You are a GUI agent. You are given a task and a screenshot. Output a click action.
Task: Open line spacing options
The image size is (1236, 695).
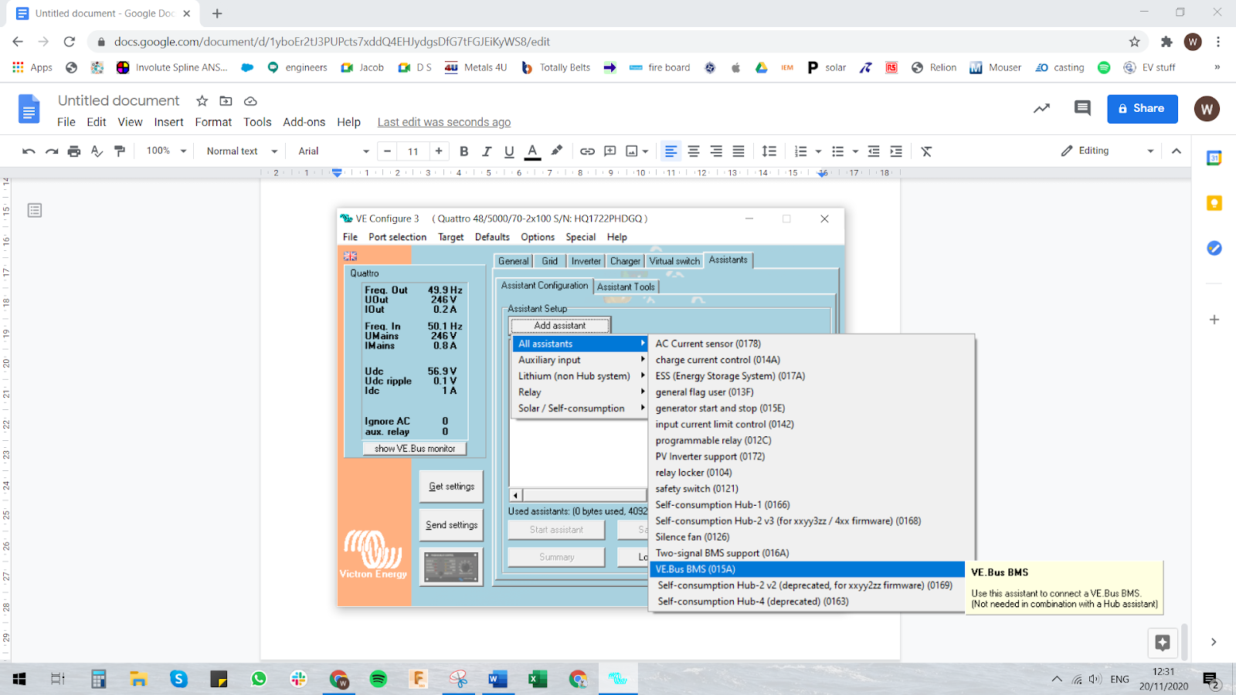pyautogui.click(x=769, y=151)
